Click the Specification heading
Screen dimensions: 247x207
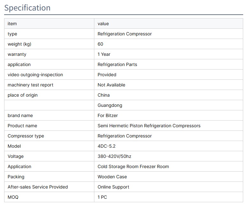pos(27,8)
